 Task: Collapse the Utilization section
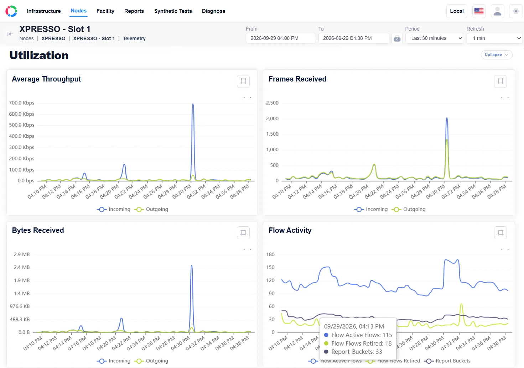coord(497,55)
